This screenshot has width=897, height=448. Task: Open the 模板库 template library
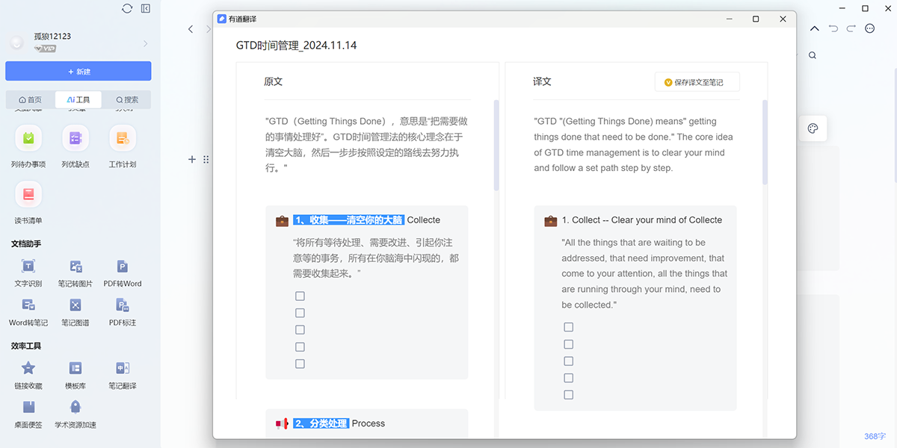pos(75,369)
